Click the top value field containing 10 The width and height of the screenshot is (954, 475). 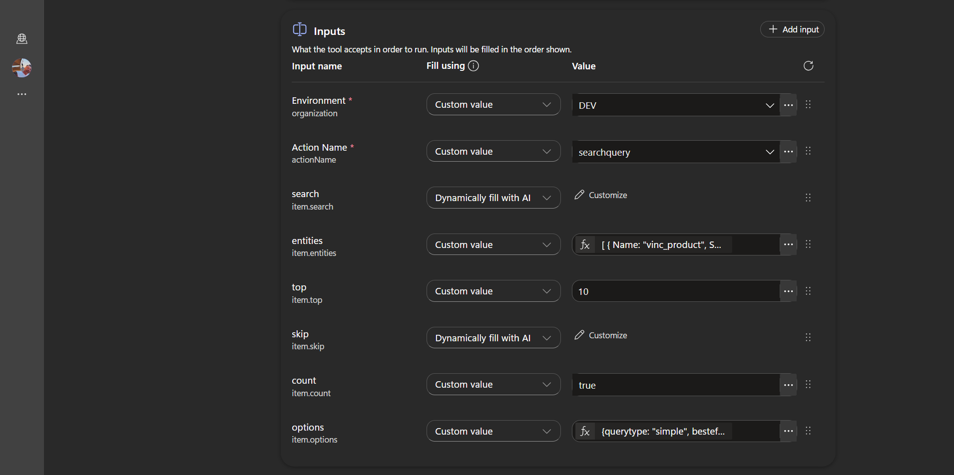point(676,291)
